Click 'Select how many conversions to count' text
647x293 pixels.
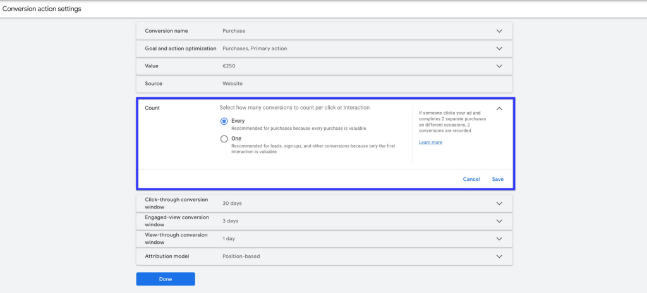(x=294, y=107)
